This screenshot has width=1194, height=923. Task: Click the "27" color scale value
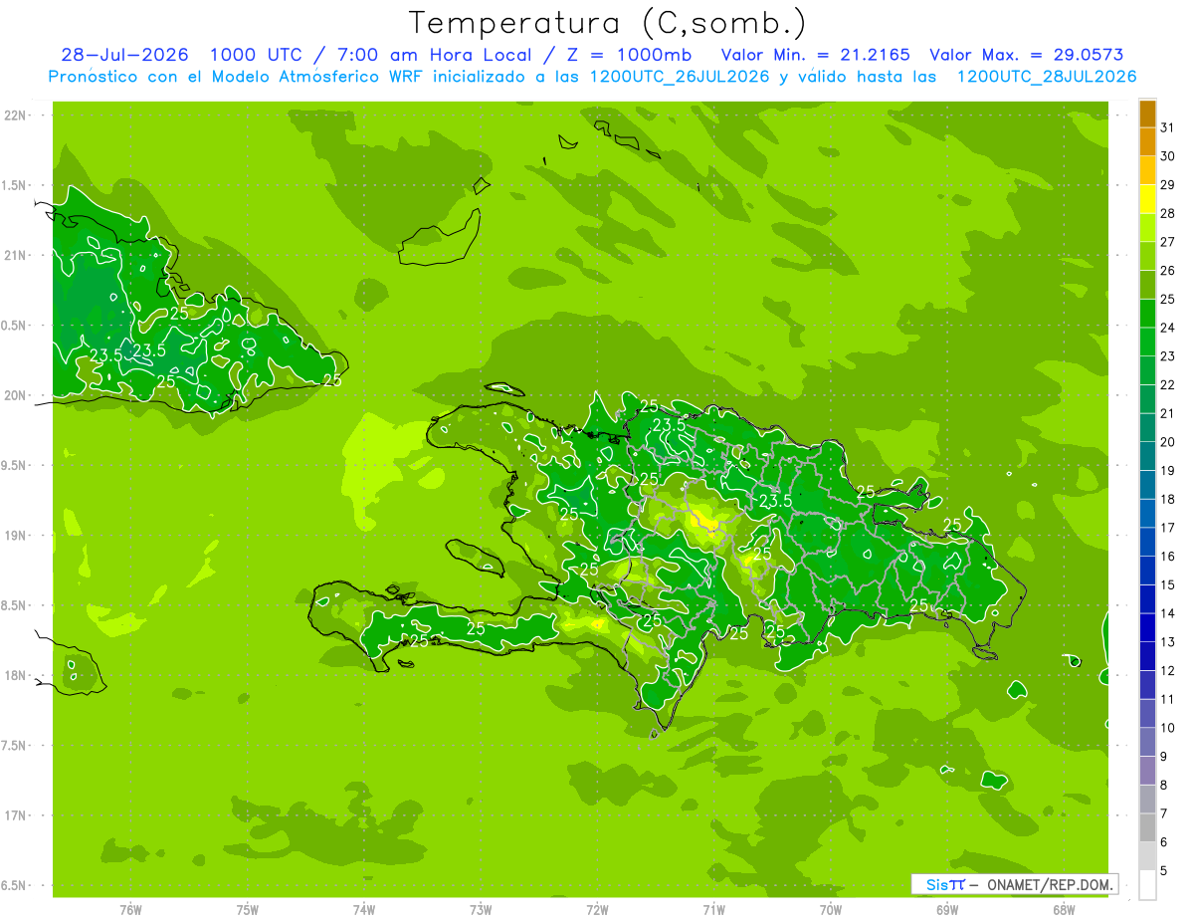click(x=1168, y=242)
